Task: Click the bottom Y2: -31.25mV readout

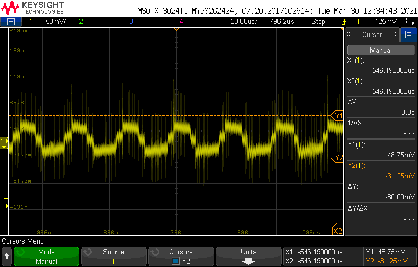Action: (x=387, y=260)
